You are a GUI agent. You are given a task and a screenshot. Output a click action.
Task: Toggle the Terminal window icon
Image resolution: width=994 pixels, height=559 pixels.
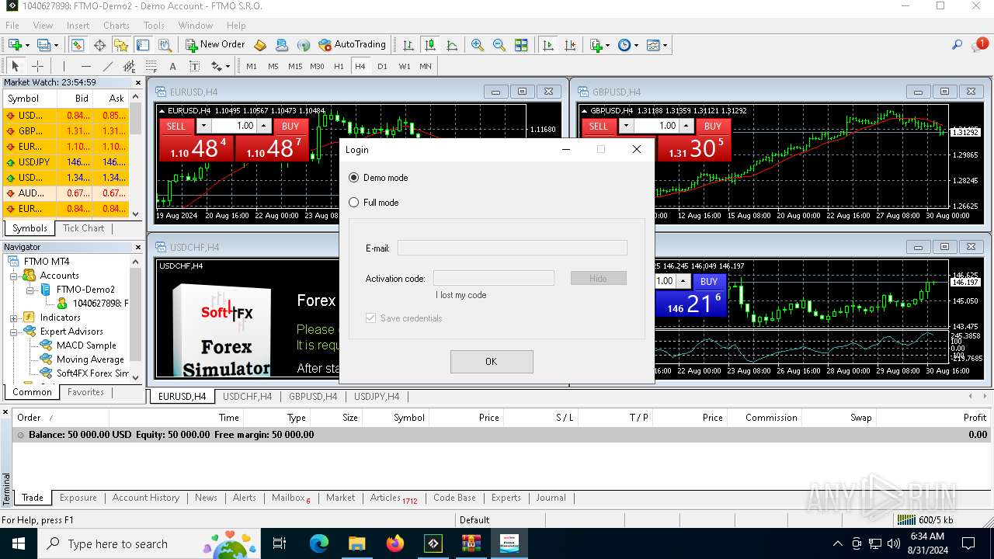(x=143, y=45)
